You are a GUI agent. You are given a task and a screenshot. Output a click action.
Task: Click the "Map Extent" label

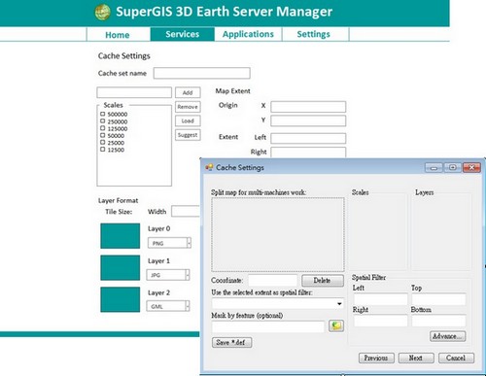[x=232, y=91]
